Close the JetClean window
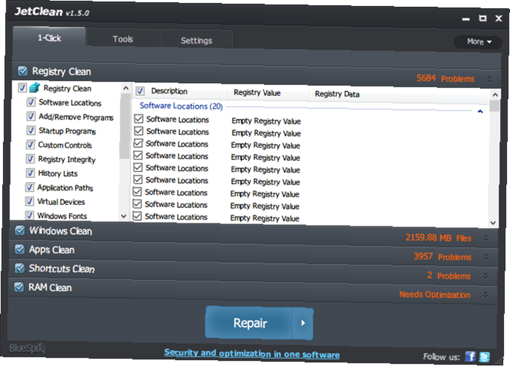Screen dimensions: 510x367 coord(499,18)
